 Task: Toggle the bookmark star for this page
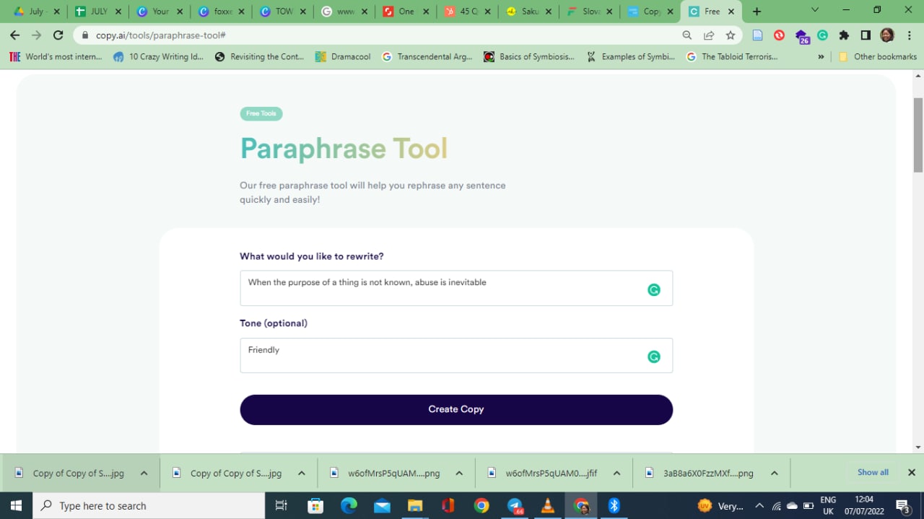[x=731, y=35]
